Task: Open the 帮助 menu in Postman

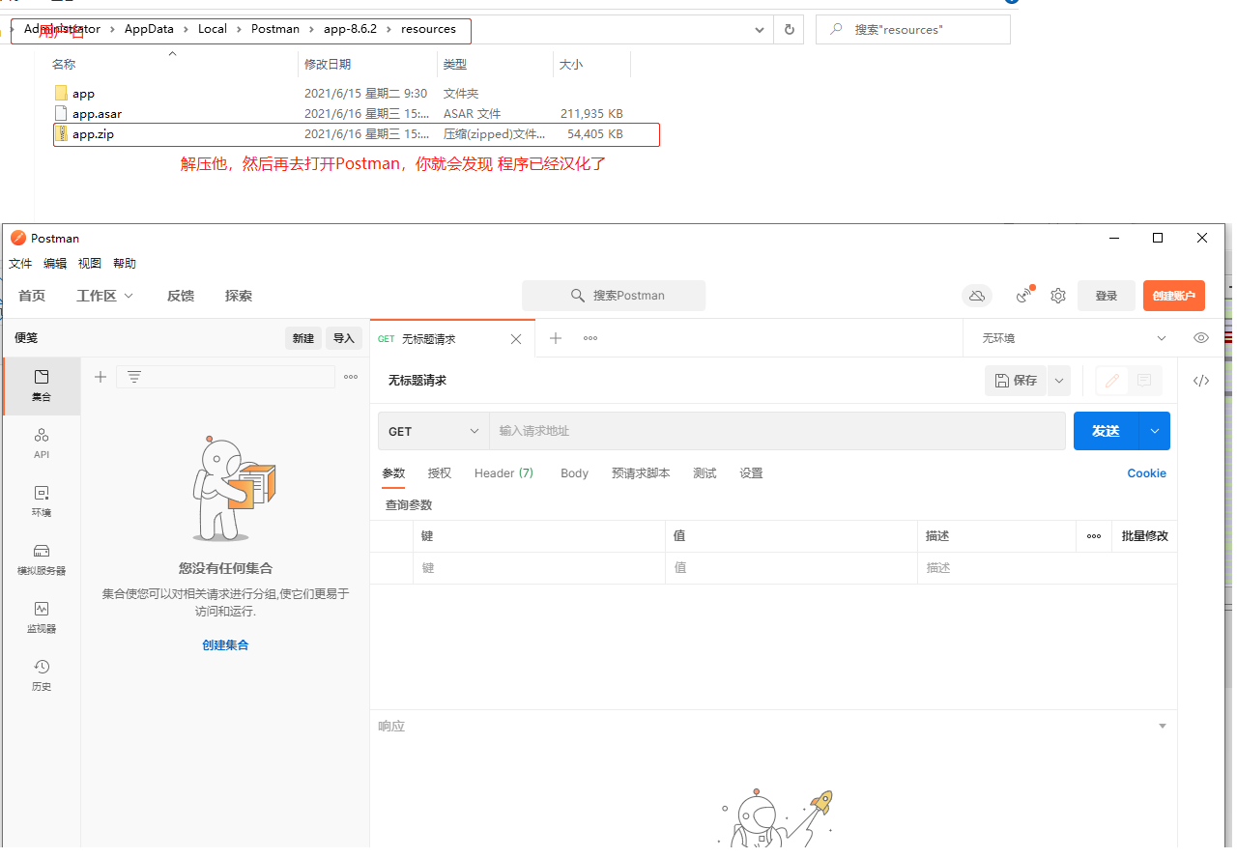Action: click(125, 264)
